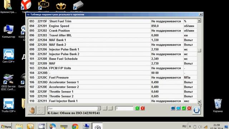
Task: Click the 850,0 engine speed value
Action: [155, 26]
